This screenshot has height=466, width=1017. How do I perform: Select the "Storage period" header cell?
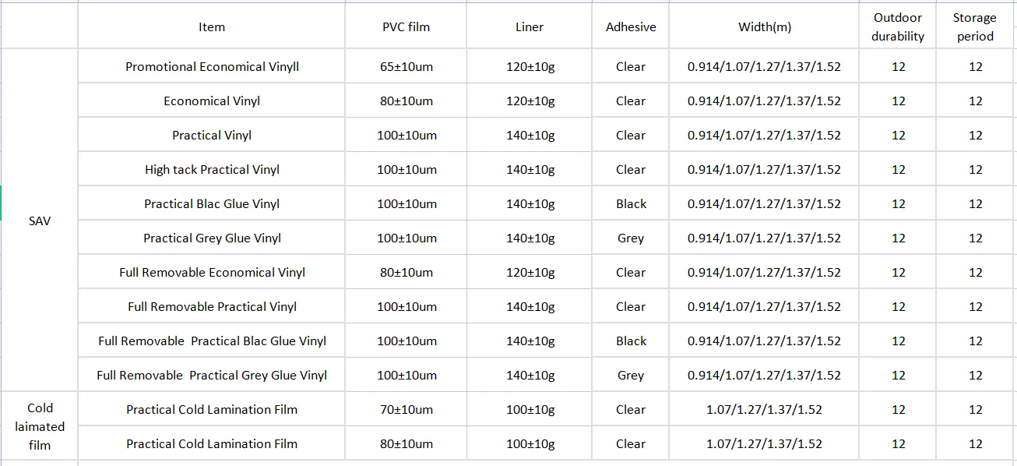[975, 27]
